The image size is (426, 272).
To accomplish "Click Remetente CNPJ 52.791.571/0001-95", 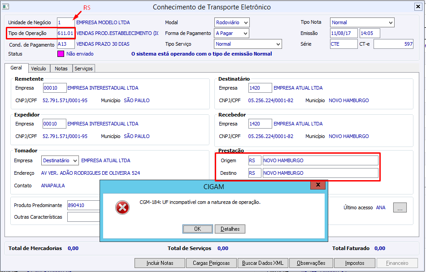I will coord(65,100).
